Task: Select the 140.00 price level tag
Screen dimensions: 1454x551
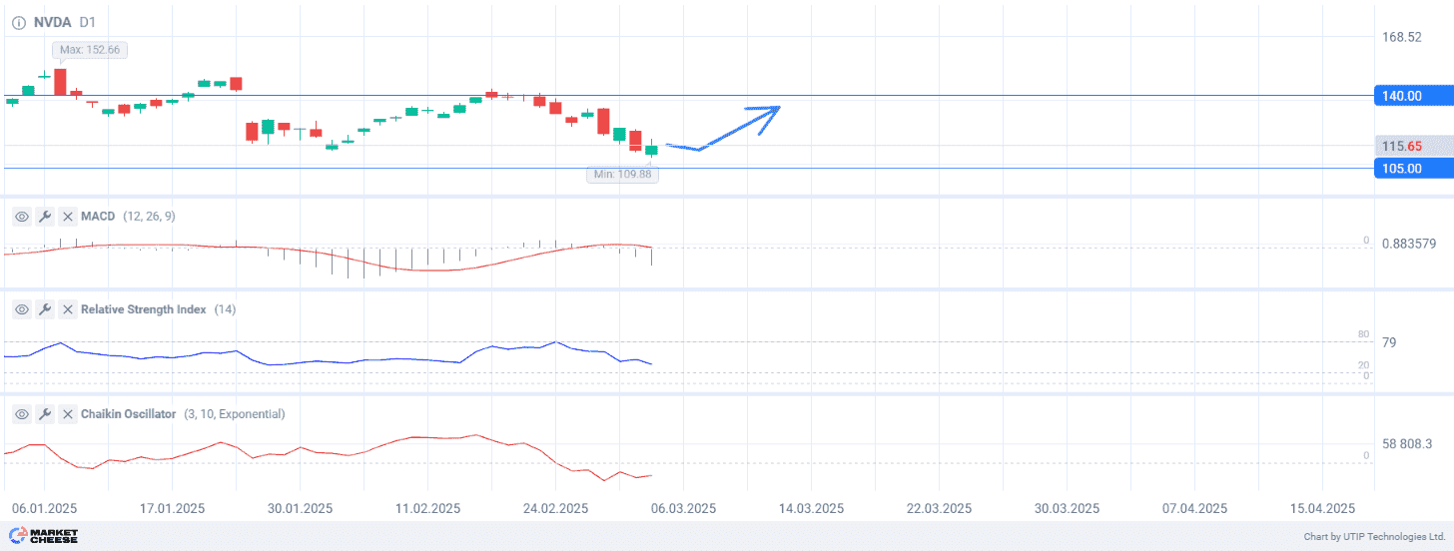Action: (x=1412, y=96)
